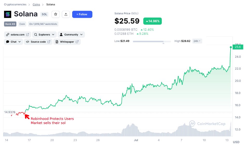Image resolution: width=244 pixels, height=145 pixels.
Task: Open the Coins breadcrumb link
Action: (x=36, y=4)
